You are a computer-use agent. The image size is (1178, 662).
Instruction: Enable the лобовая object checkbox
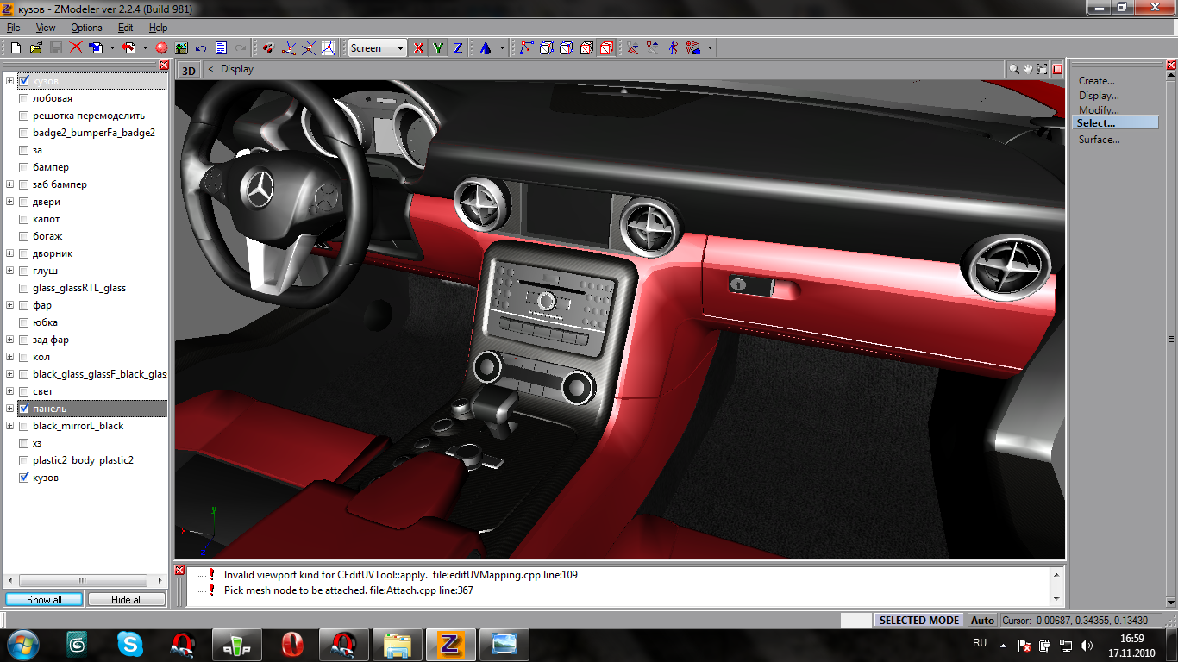(x=24, y=98)
